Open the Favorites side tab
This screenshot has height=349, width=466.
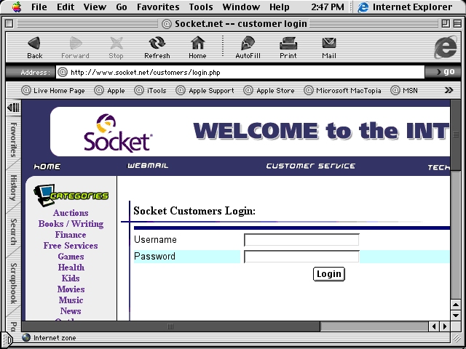[13, 139]
